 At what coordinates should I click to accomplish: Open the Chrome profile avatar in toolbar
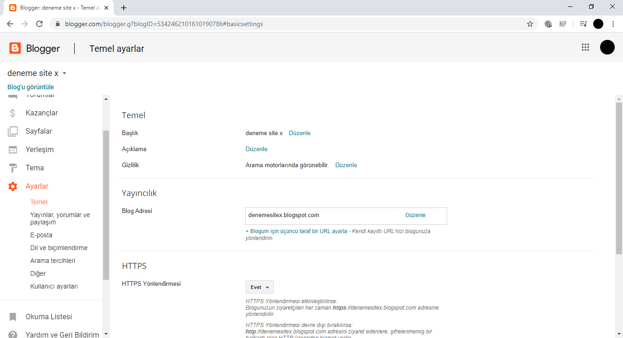tap(598, 24)
